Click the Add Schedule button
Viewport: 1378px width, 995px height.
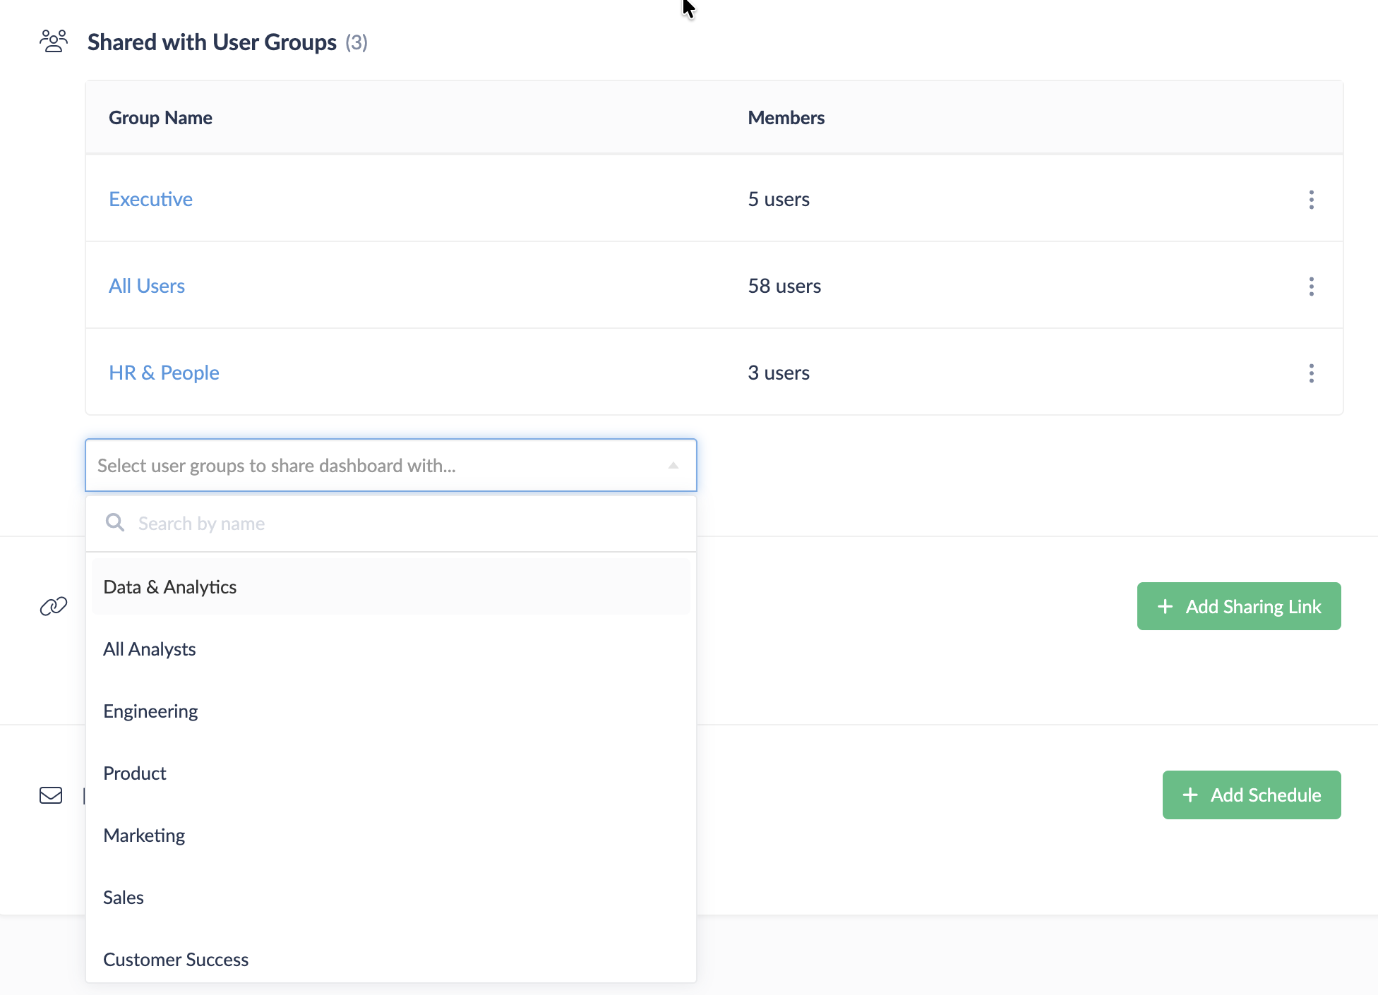click(x=1251, y=795)
